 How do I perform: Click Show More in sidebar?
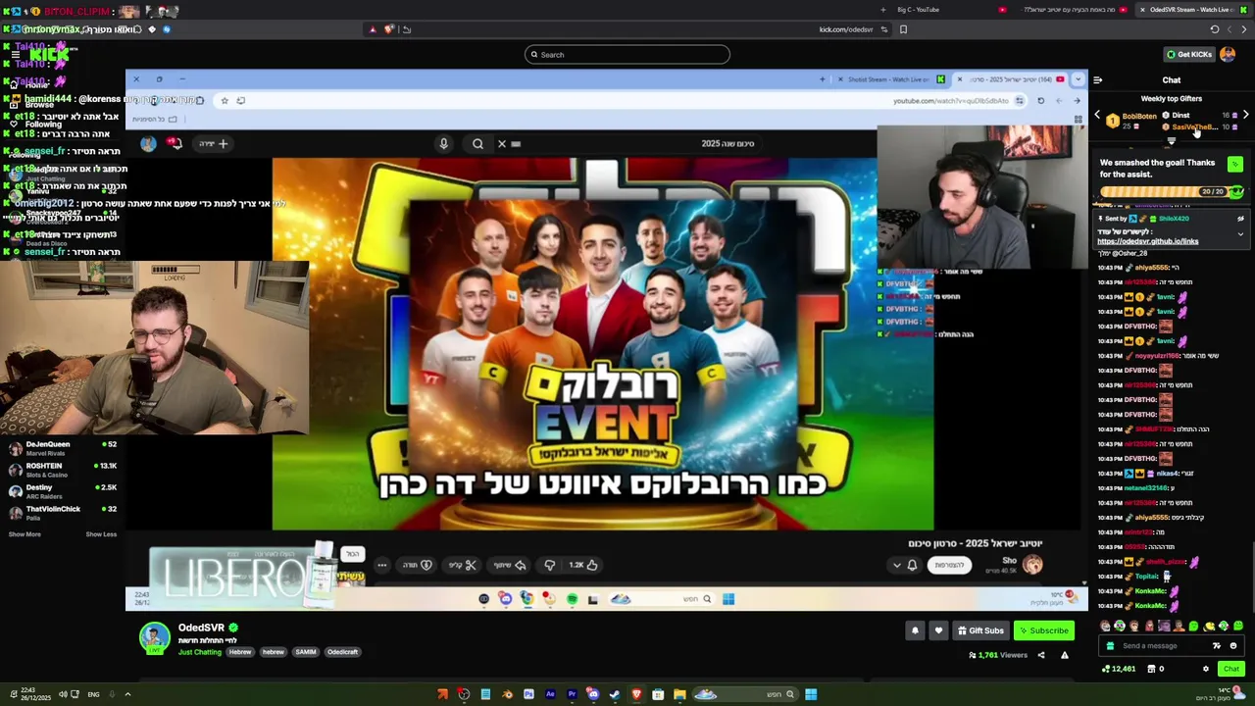coord(25,534)
